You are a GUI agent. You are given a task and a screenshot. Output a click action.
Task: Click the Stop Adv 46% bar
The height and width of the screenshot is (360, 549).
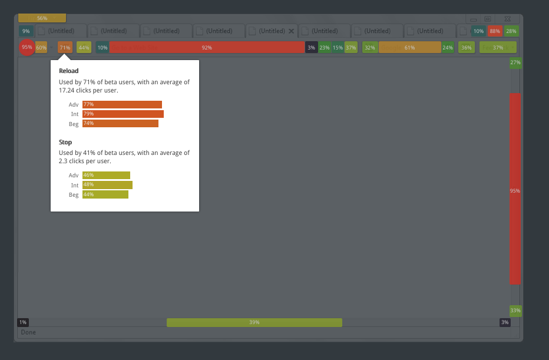tap(106, 175)
